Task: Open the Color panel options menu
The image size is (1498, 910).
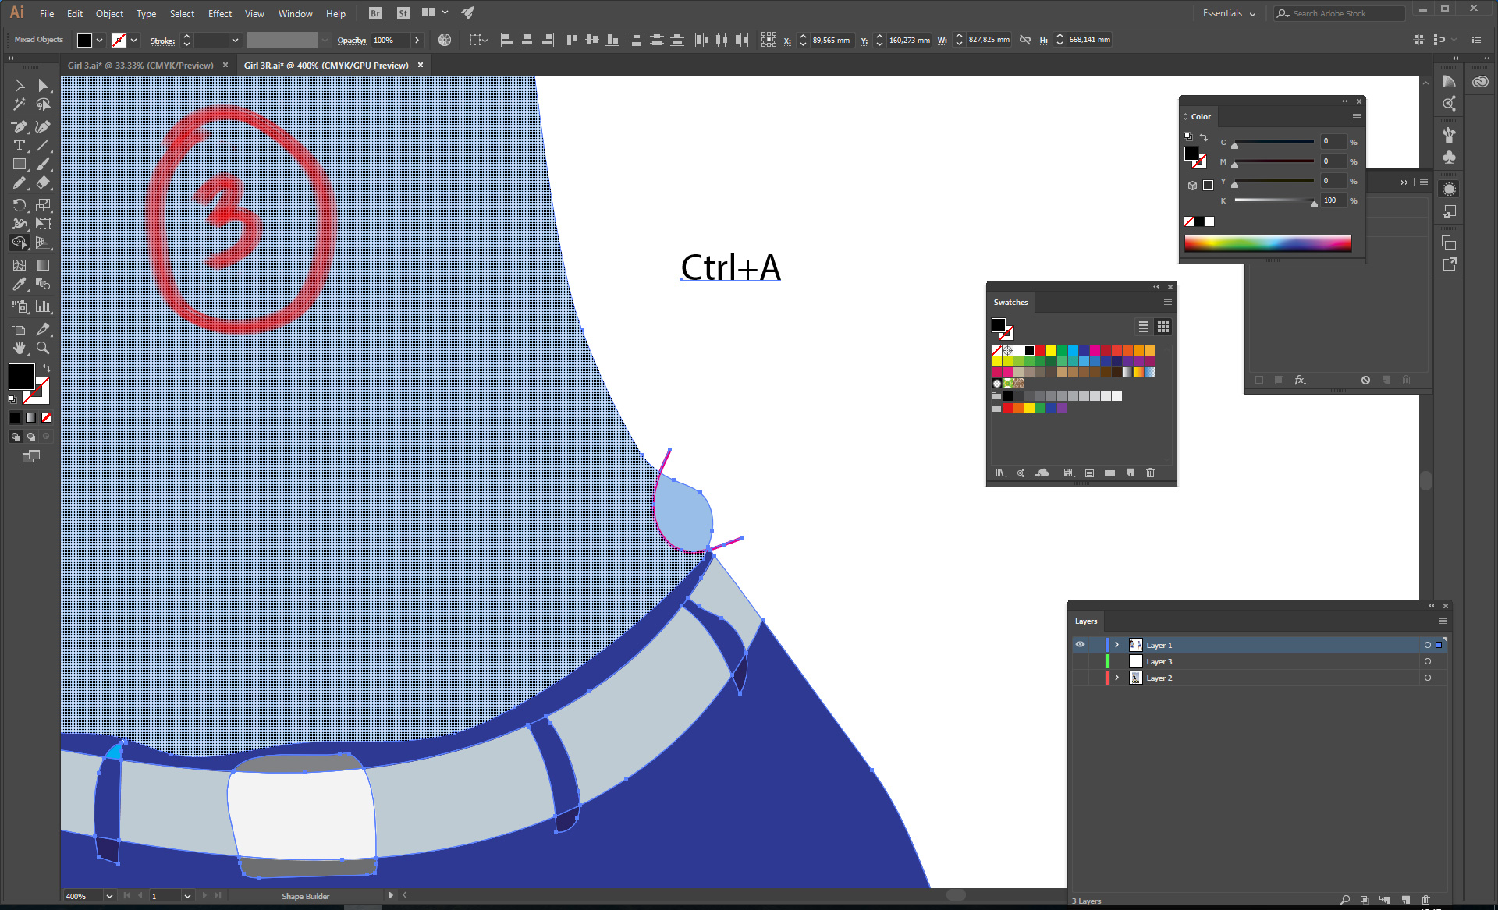Action: pyautogui.click(x=1356, y=117)
